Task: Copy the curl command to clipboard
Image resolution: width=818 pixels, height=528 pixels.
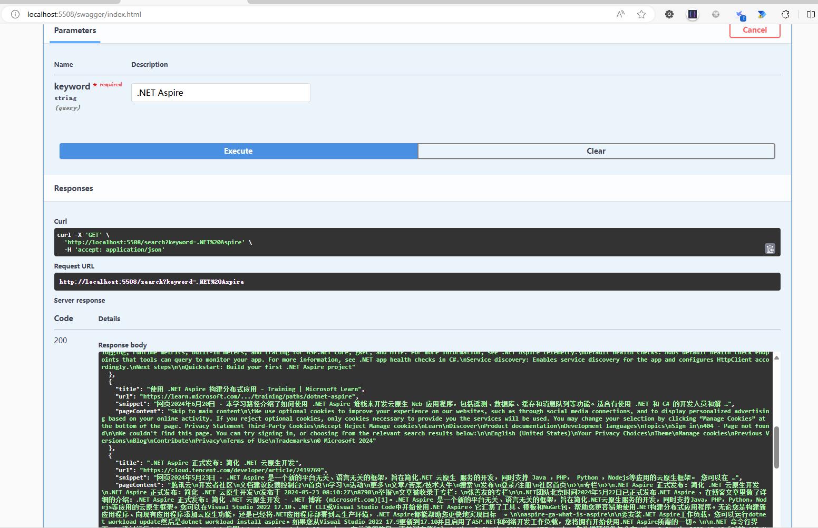Action: coord(770,248)
